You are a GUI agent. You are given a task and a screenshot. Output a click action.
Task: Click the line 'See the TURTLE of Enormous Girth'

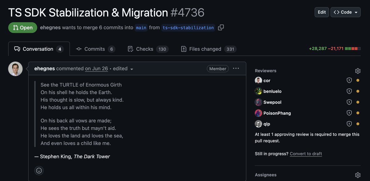coord(81,85)
